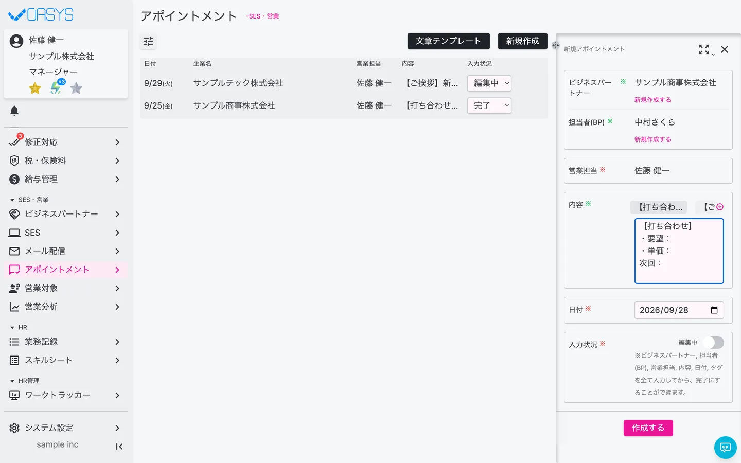741x463 pixels.
Task: Click the 文章テンプレート button
Action: click(x=449, y=41)
